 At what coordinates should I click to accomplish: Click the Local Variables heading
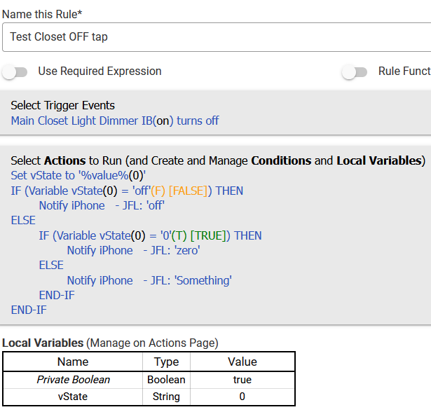pos(42,343)
